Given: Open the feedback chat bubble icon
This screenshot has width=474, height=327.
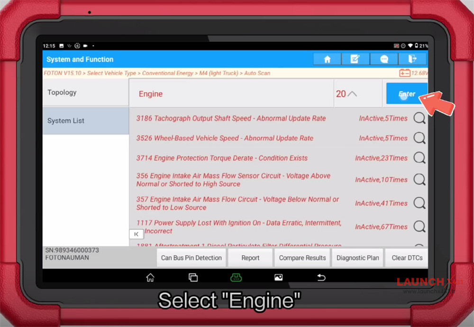Looking at the screenshot, I should pyautogui.click(x=383, y=59).
